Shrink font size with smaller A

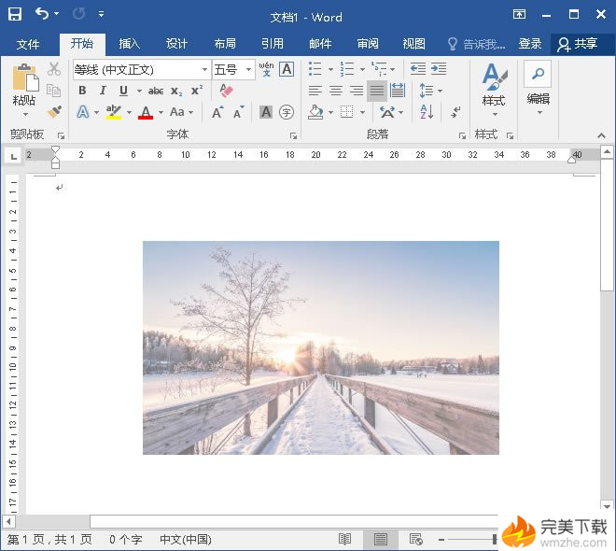(x=238, y=112)
